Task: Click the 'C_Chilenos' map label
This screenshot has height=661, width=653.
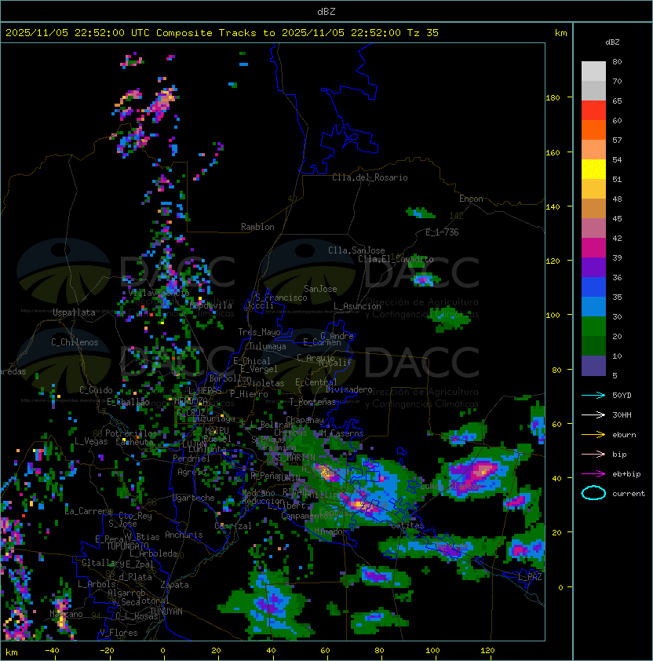Action: point(75,342)
